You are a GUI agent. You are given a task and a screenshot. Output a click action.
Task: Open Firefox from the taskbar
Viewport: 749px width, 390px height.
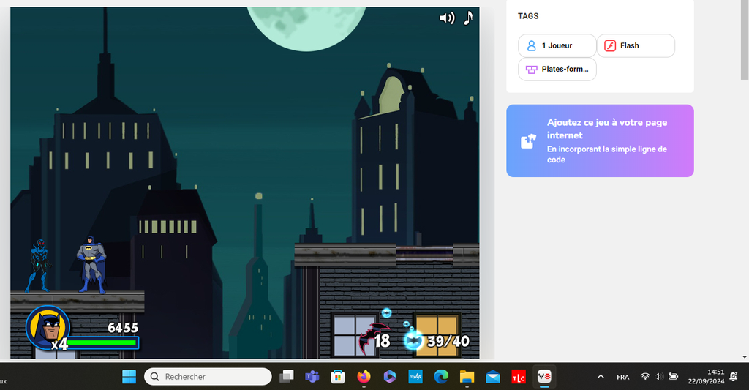(364, 377)
